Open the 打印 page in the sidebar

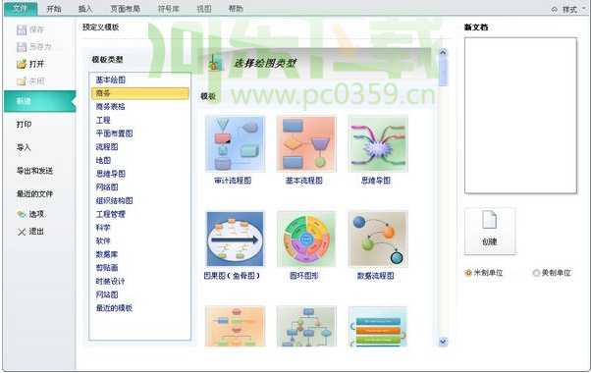point(25,125)
